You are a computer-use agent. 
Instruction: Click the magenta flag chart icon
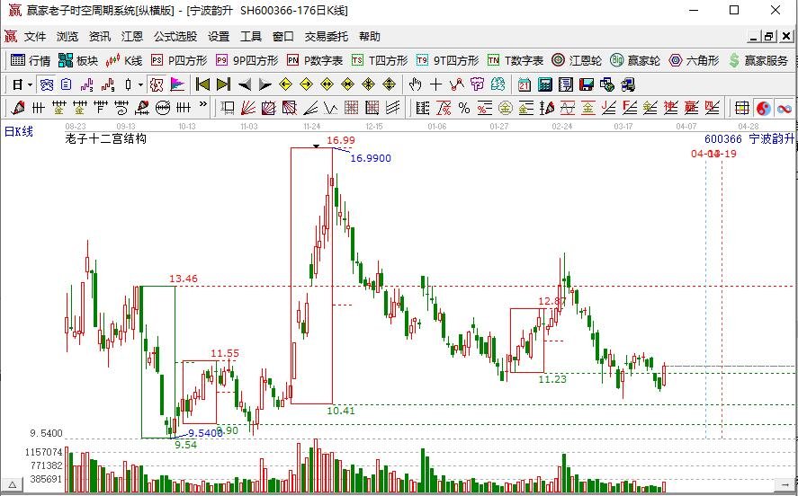click(x=177, y=84)
